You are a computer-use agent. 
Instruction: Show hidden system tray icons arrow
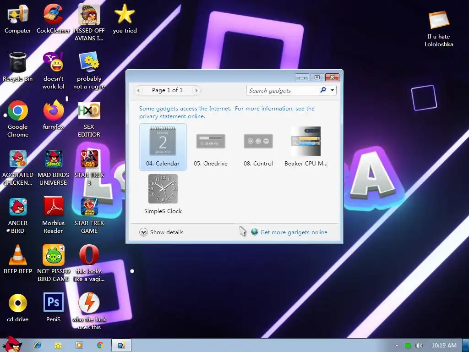[397, 346]
